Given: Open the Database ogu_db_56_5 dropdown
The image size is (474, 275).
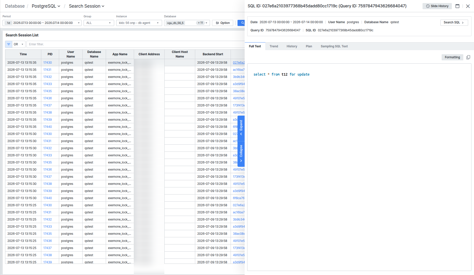Looking at the screenshot, I should [187, 23].
